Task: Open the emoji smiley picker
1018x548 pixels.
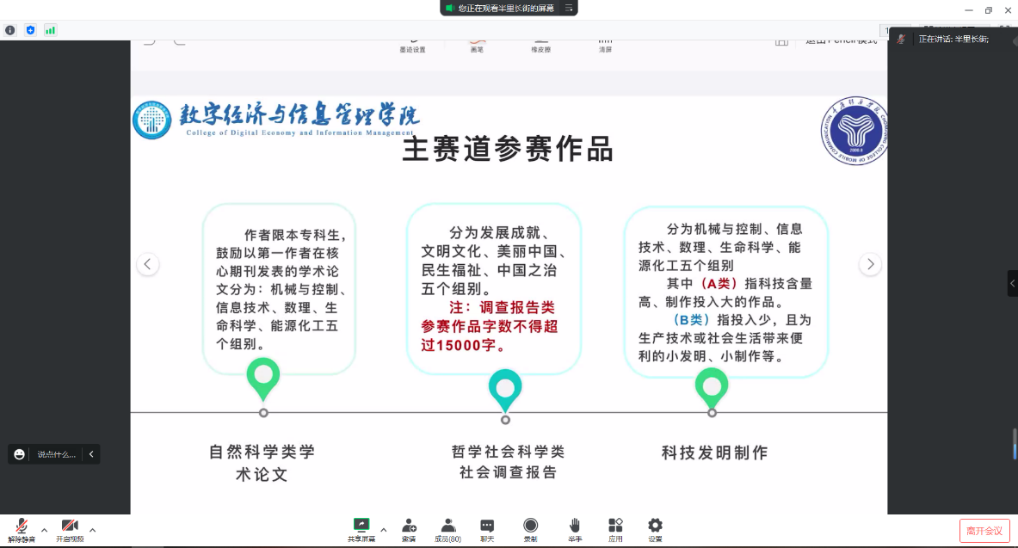Action: 20,454
